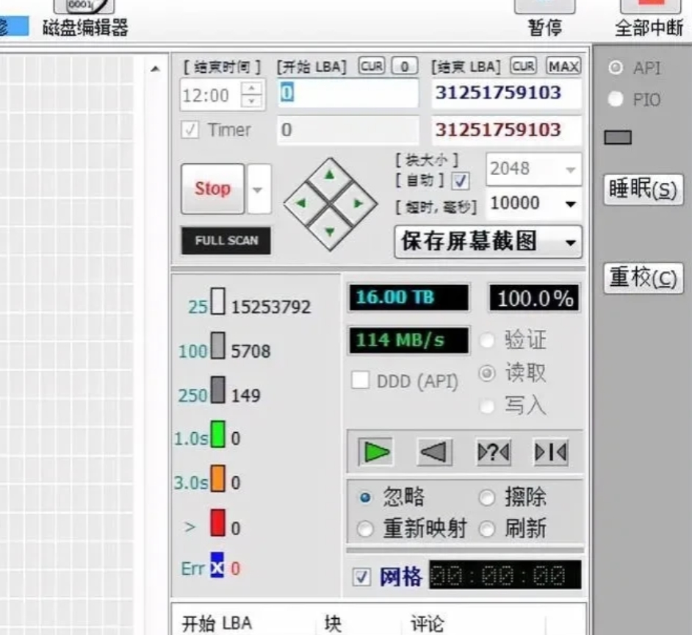
Task: Click the butterfly scan icon
Action: [551, 452]
